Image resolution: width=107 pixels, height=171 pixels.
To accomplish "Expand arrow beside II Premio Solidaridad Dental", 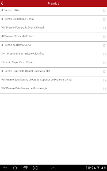I will point(105,20).
